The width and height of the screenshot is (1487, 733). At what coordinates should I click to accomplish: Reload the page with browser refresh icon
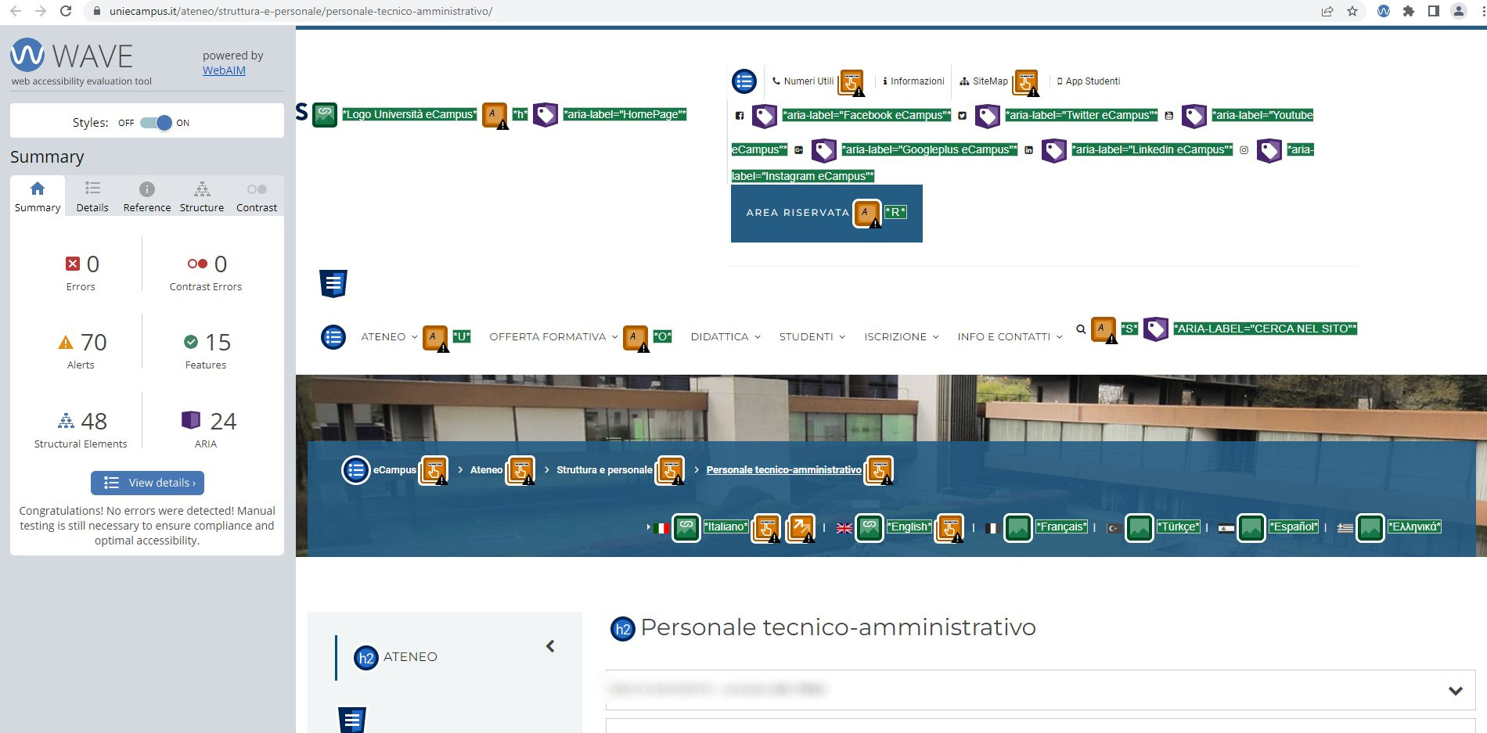coord(66,11)
